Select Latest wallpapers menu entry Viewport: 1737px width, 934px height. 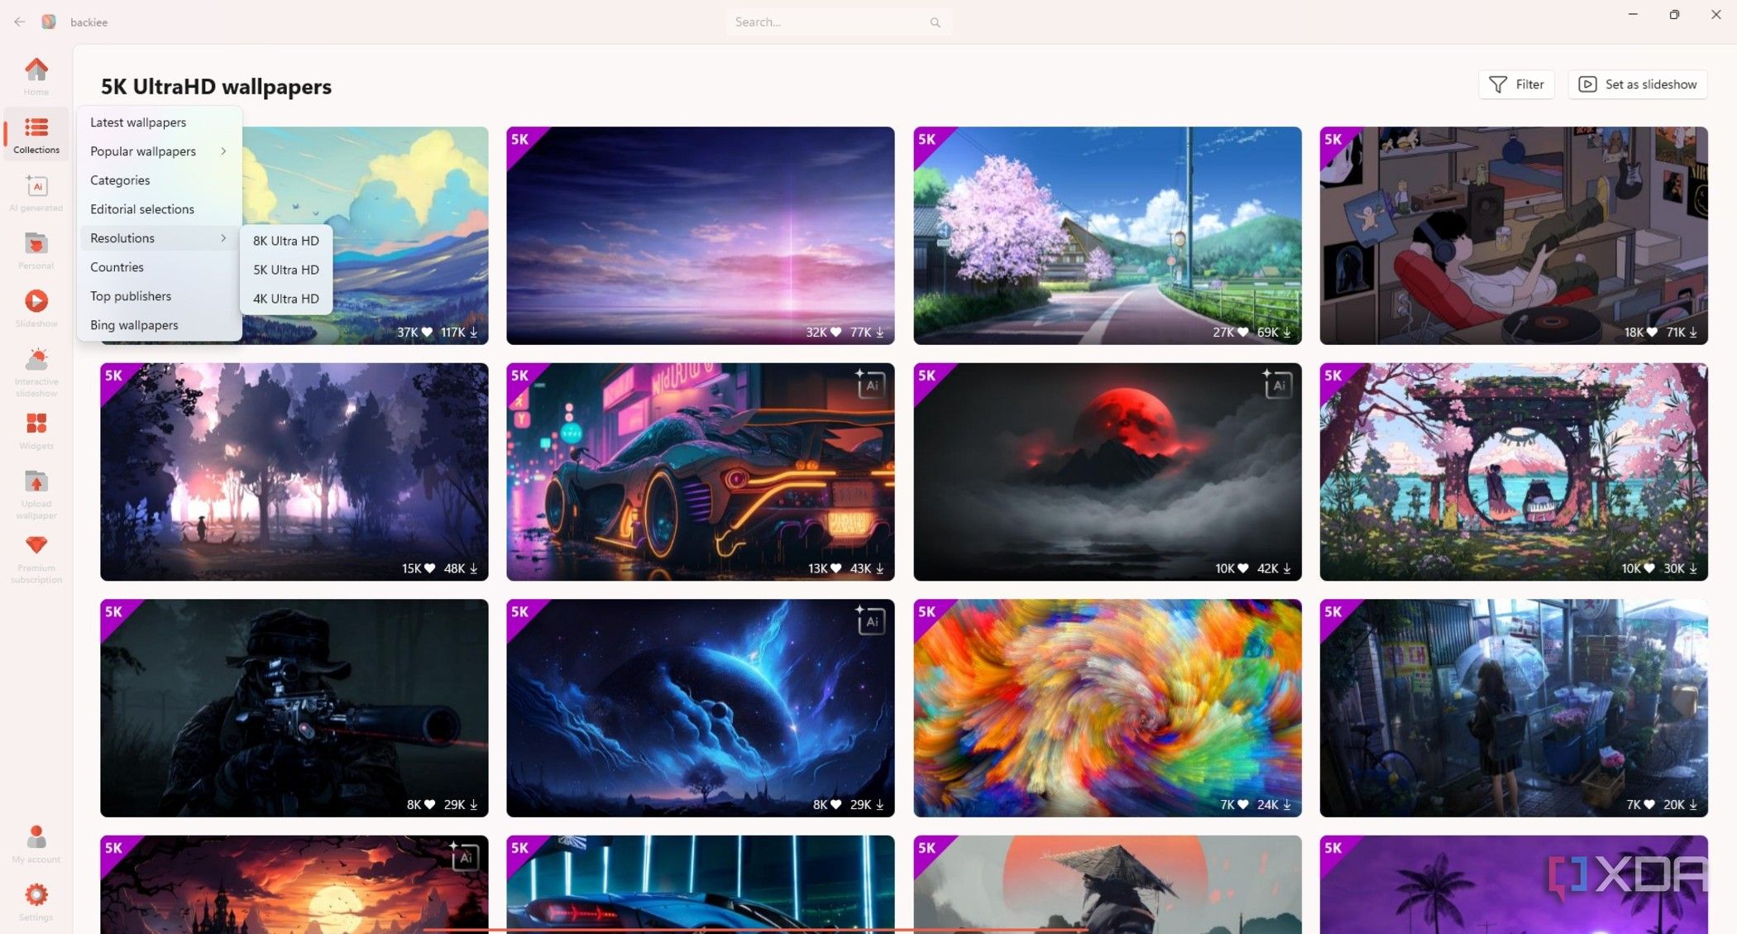point(160,122)
